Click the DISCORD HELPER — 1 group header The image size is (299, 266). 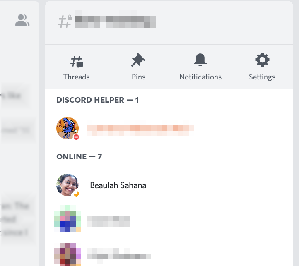coord(98,100)
